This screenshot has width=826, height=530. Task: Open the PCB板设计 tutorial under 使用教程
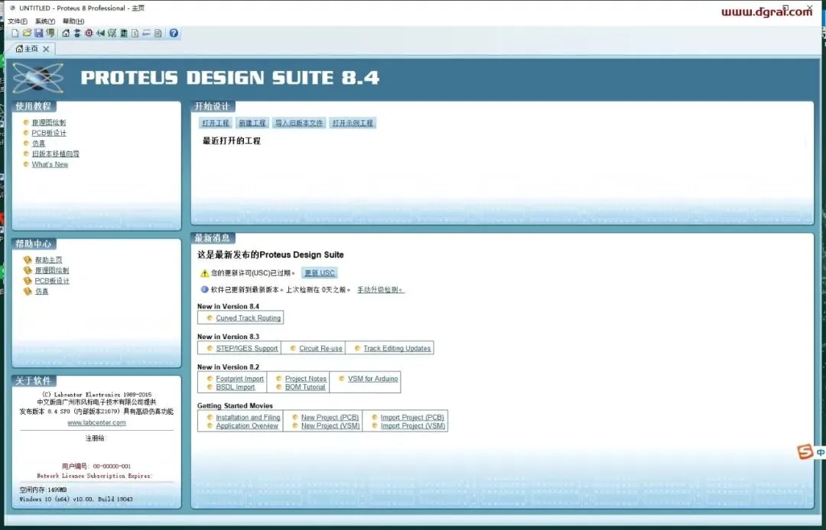[x=49, y=133]
